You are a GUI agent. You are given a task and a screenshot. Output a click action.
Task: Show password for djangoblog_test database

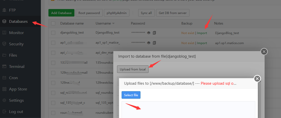pos(149,33)
